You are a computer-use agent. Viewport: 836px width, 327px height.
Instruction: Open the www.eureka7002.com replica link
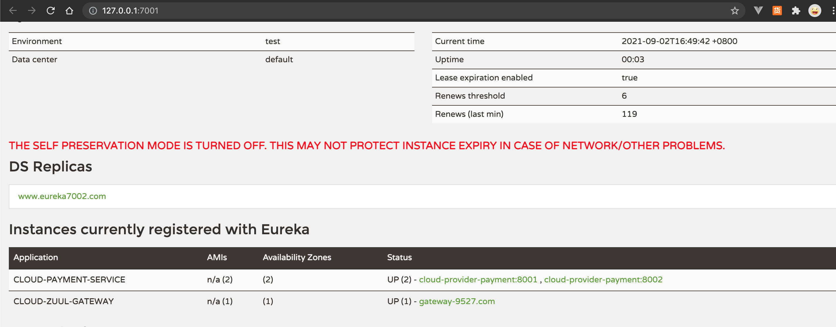coord(62,196)
